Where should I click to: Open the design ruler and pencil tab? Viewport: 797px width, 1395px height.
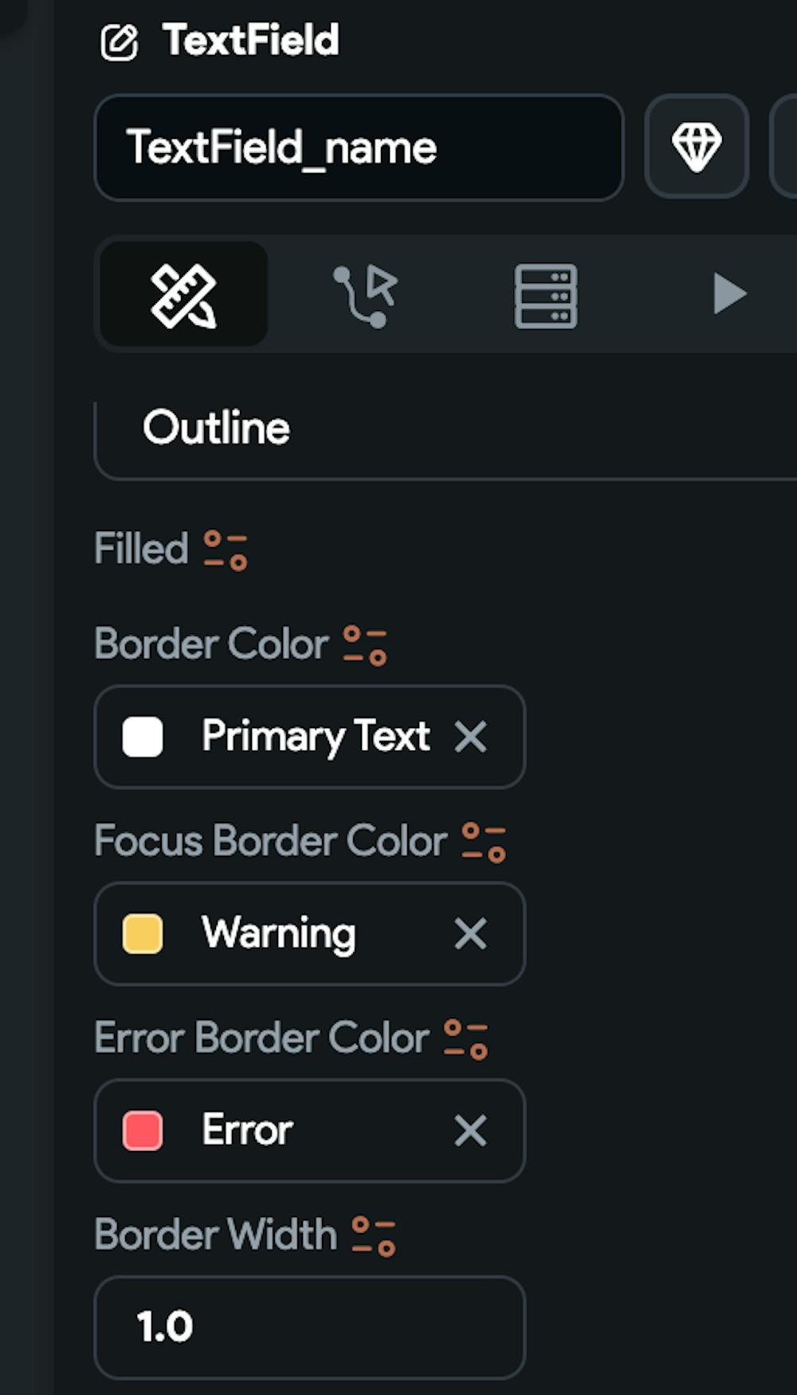tap(183, 295)
